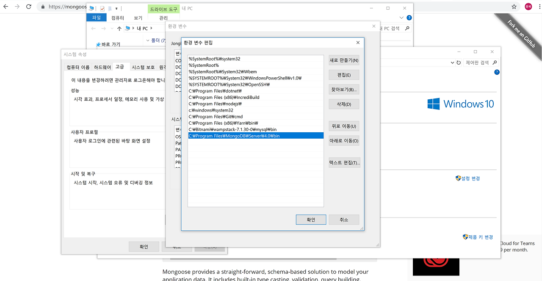Click the magnifier in 내 PC 검색 box
The width and height of the screenshot is (542, 281).
pos(407,28)
